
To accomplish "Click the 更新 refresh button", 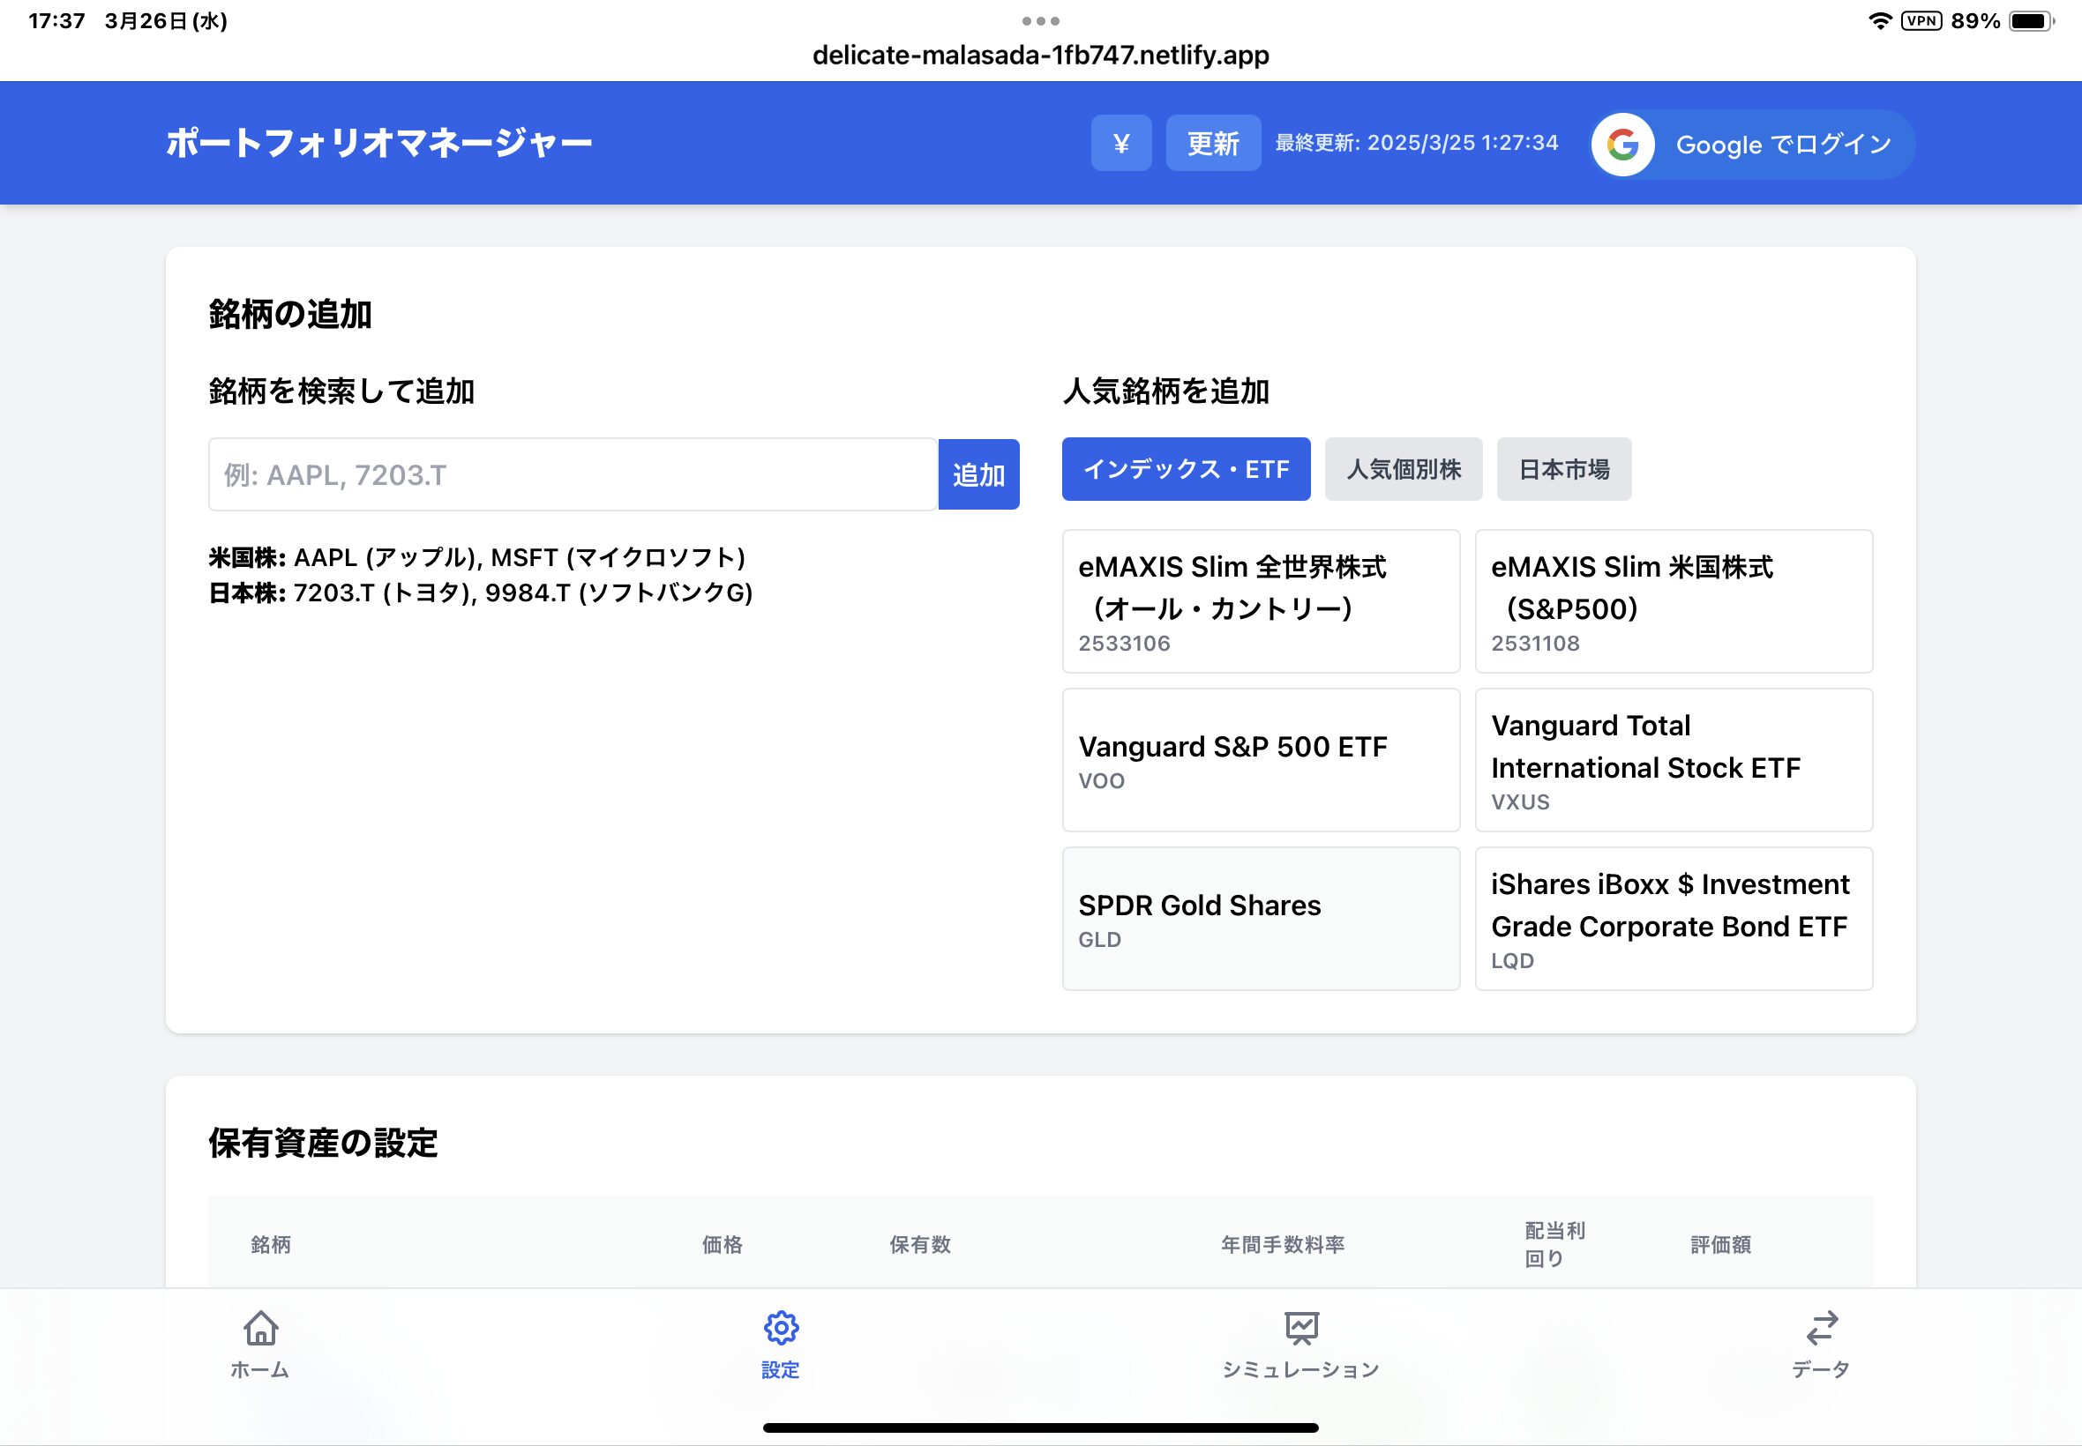I will point(1213,143).
